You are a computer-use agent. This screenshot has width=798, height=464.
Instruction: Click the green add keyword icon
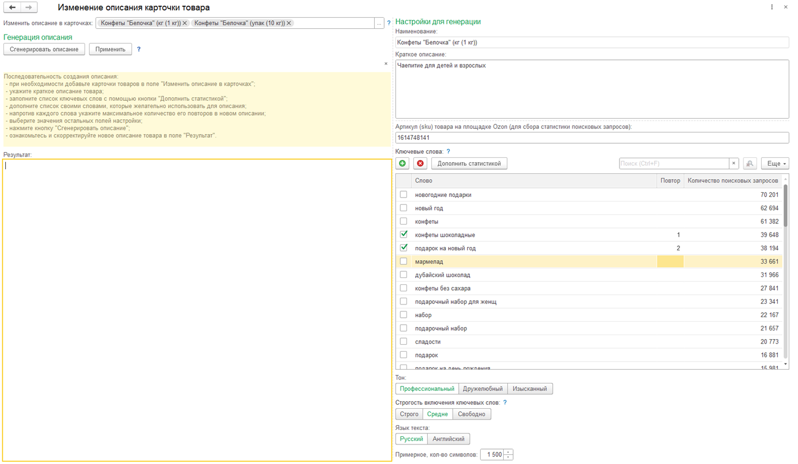402,163
